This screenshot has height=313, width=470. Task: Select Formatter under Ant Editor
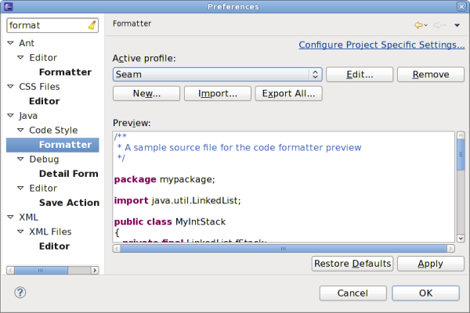click(65, 72)
